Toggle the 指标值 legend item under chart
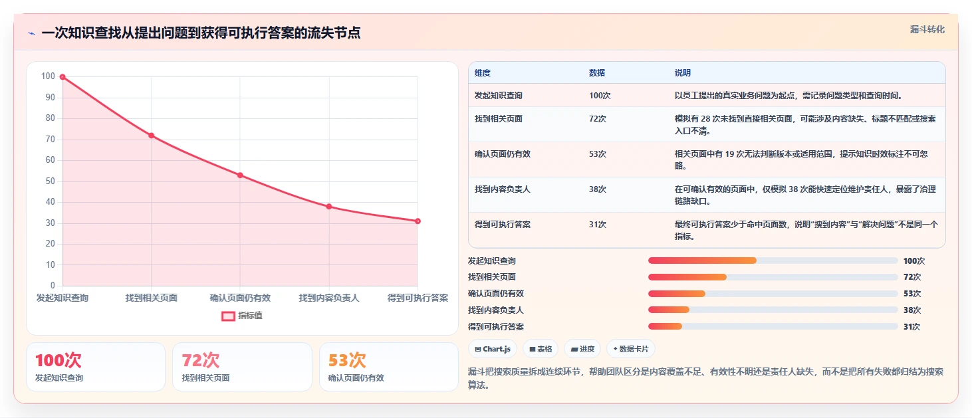Image resolution: width=972 pixels, height=418 pixels. 242,316
